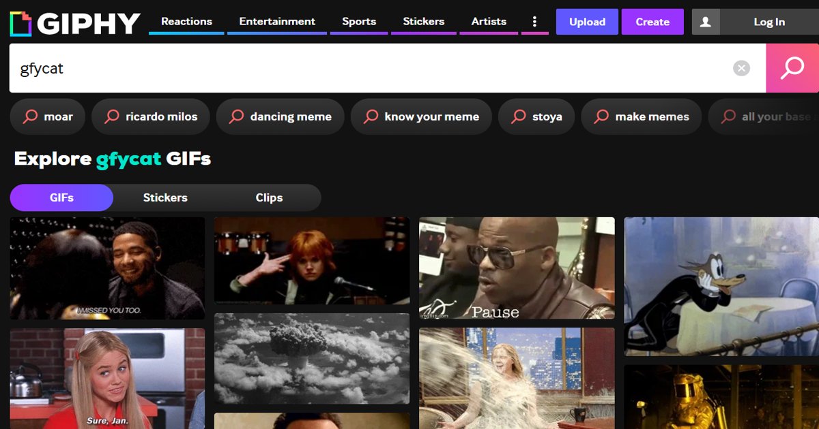Viewport: 819px width, 429px height.
Task: Switch to the Clips results tab
Action: 269,197
